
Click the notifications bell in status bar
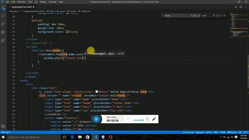click(245, 132)
